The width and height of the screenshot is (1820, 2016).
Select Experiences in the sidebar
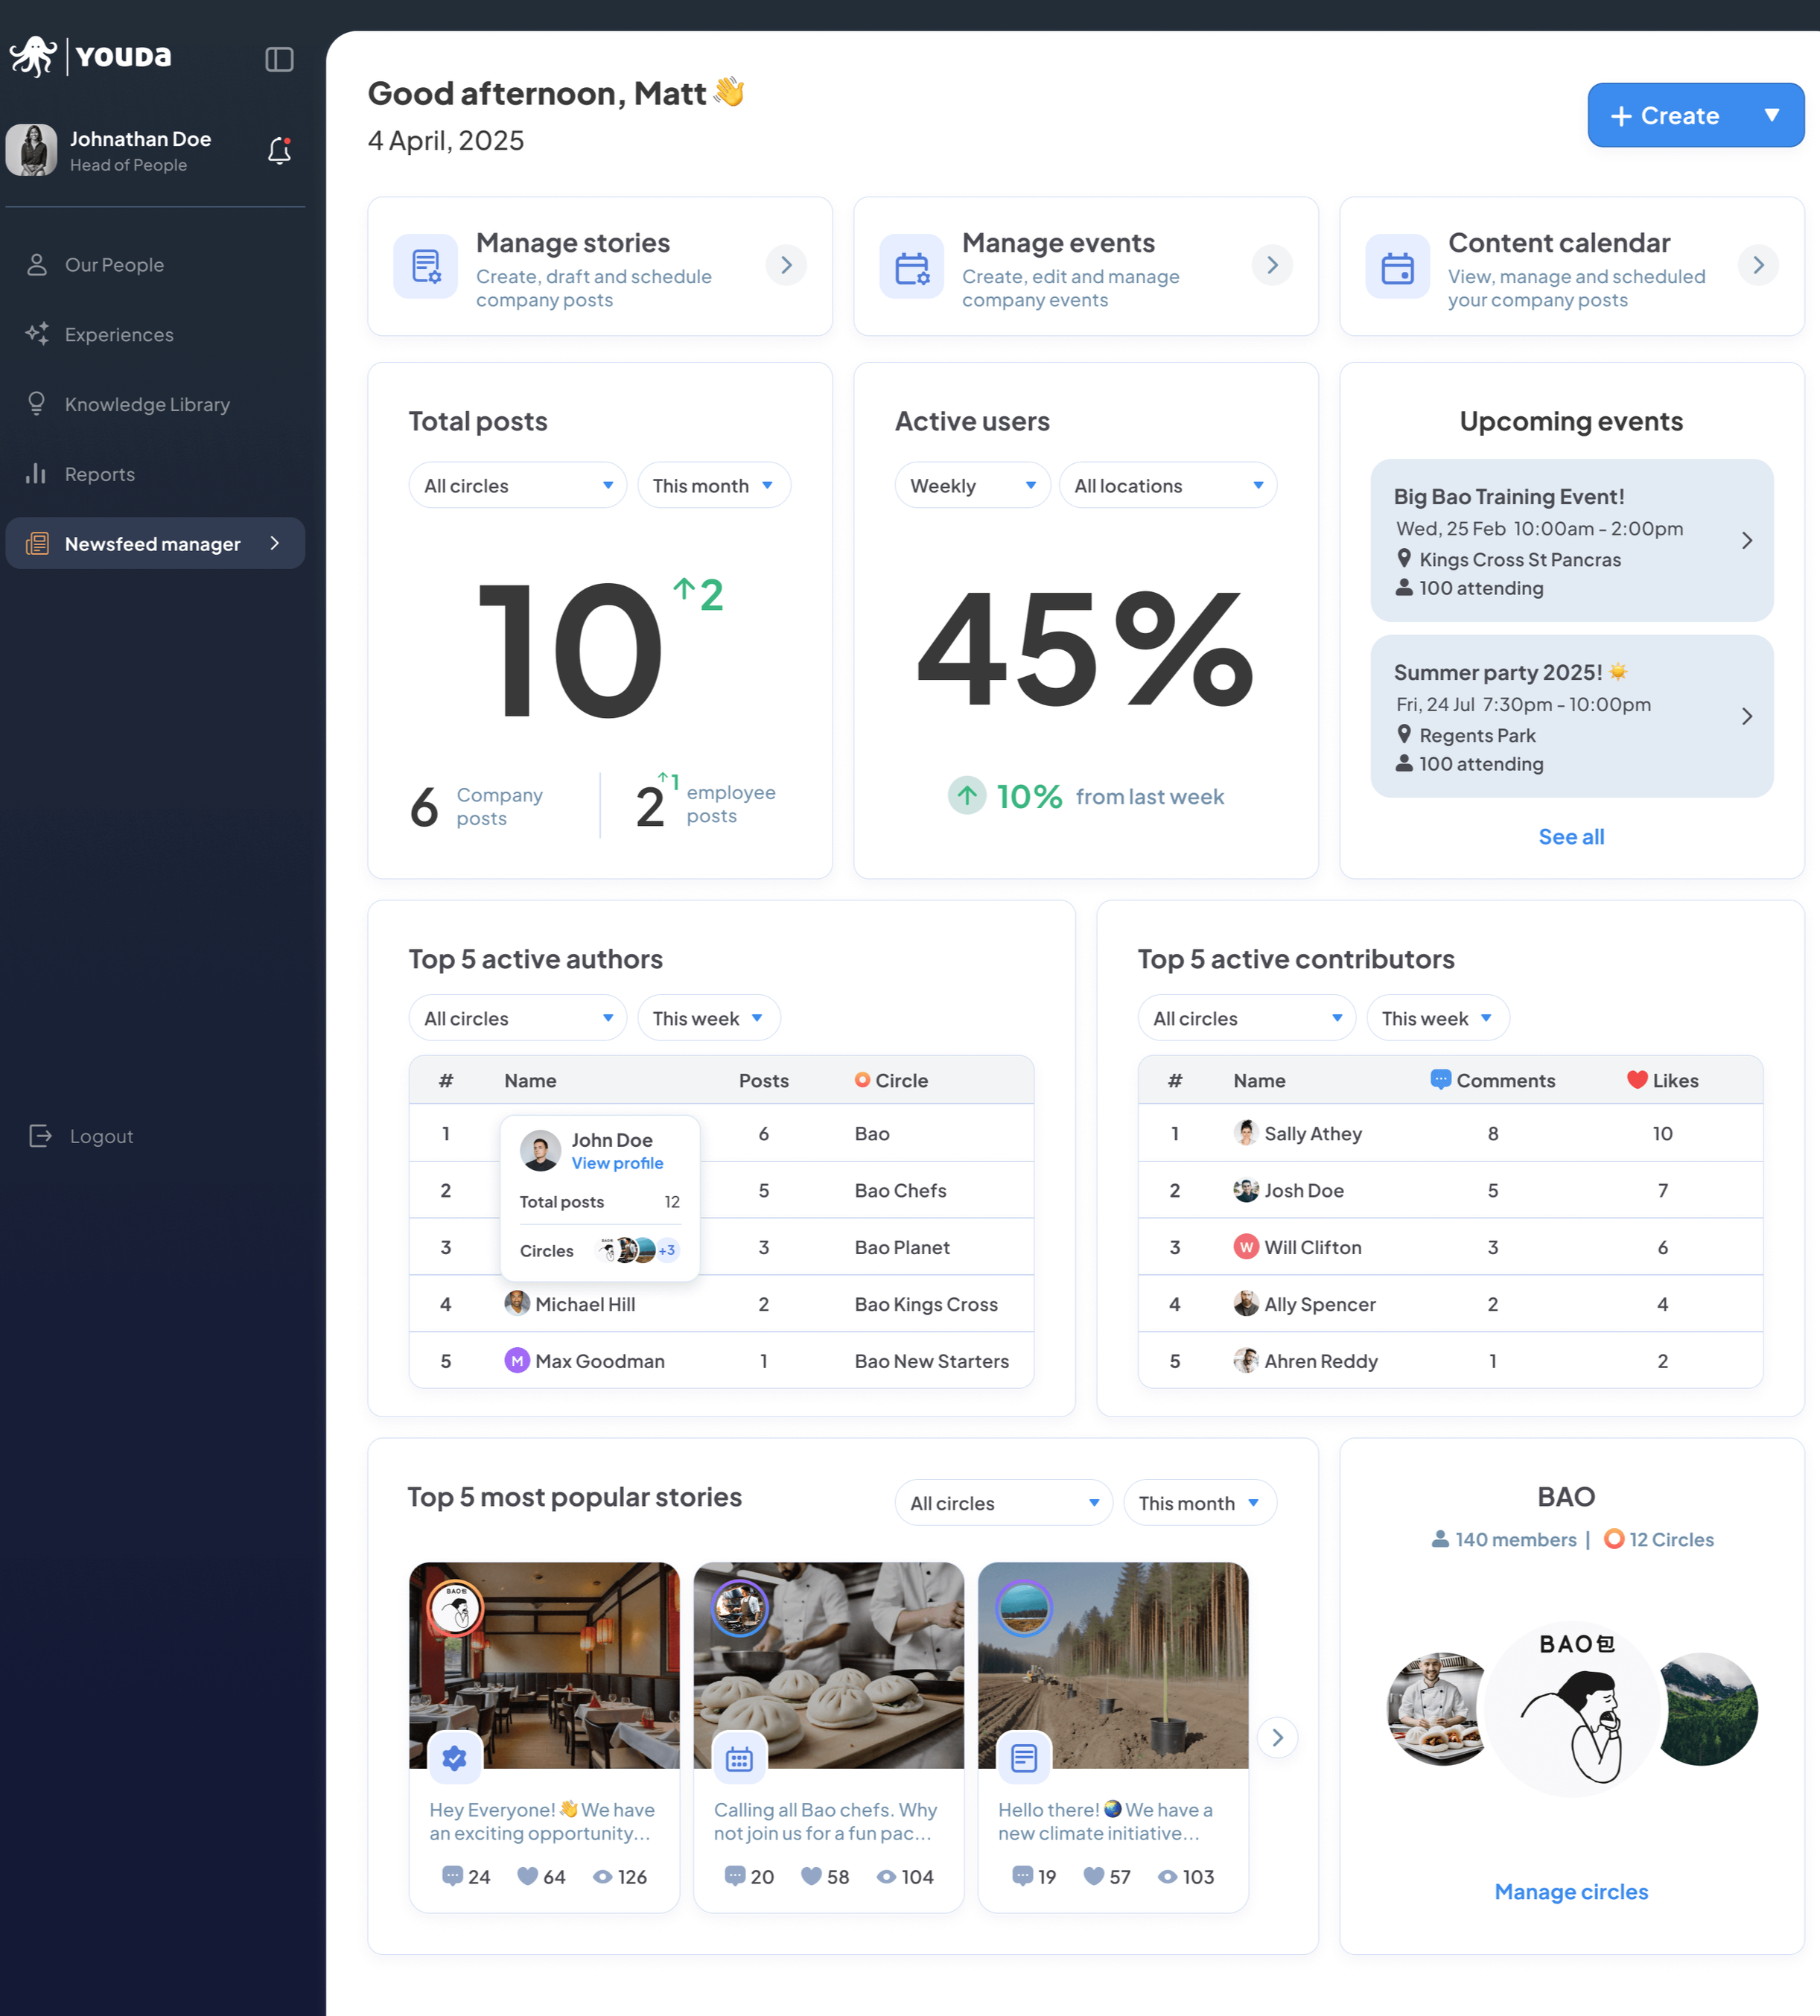coord(119,334)
